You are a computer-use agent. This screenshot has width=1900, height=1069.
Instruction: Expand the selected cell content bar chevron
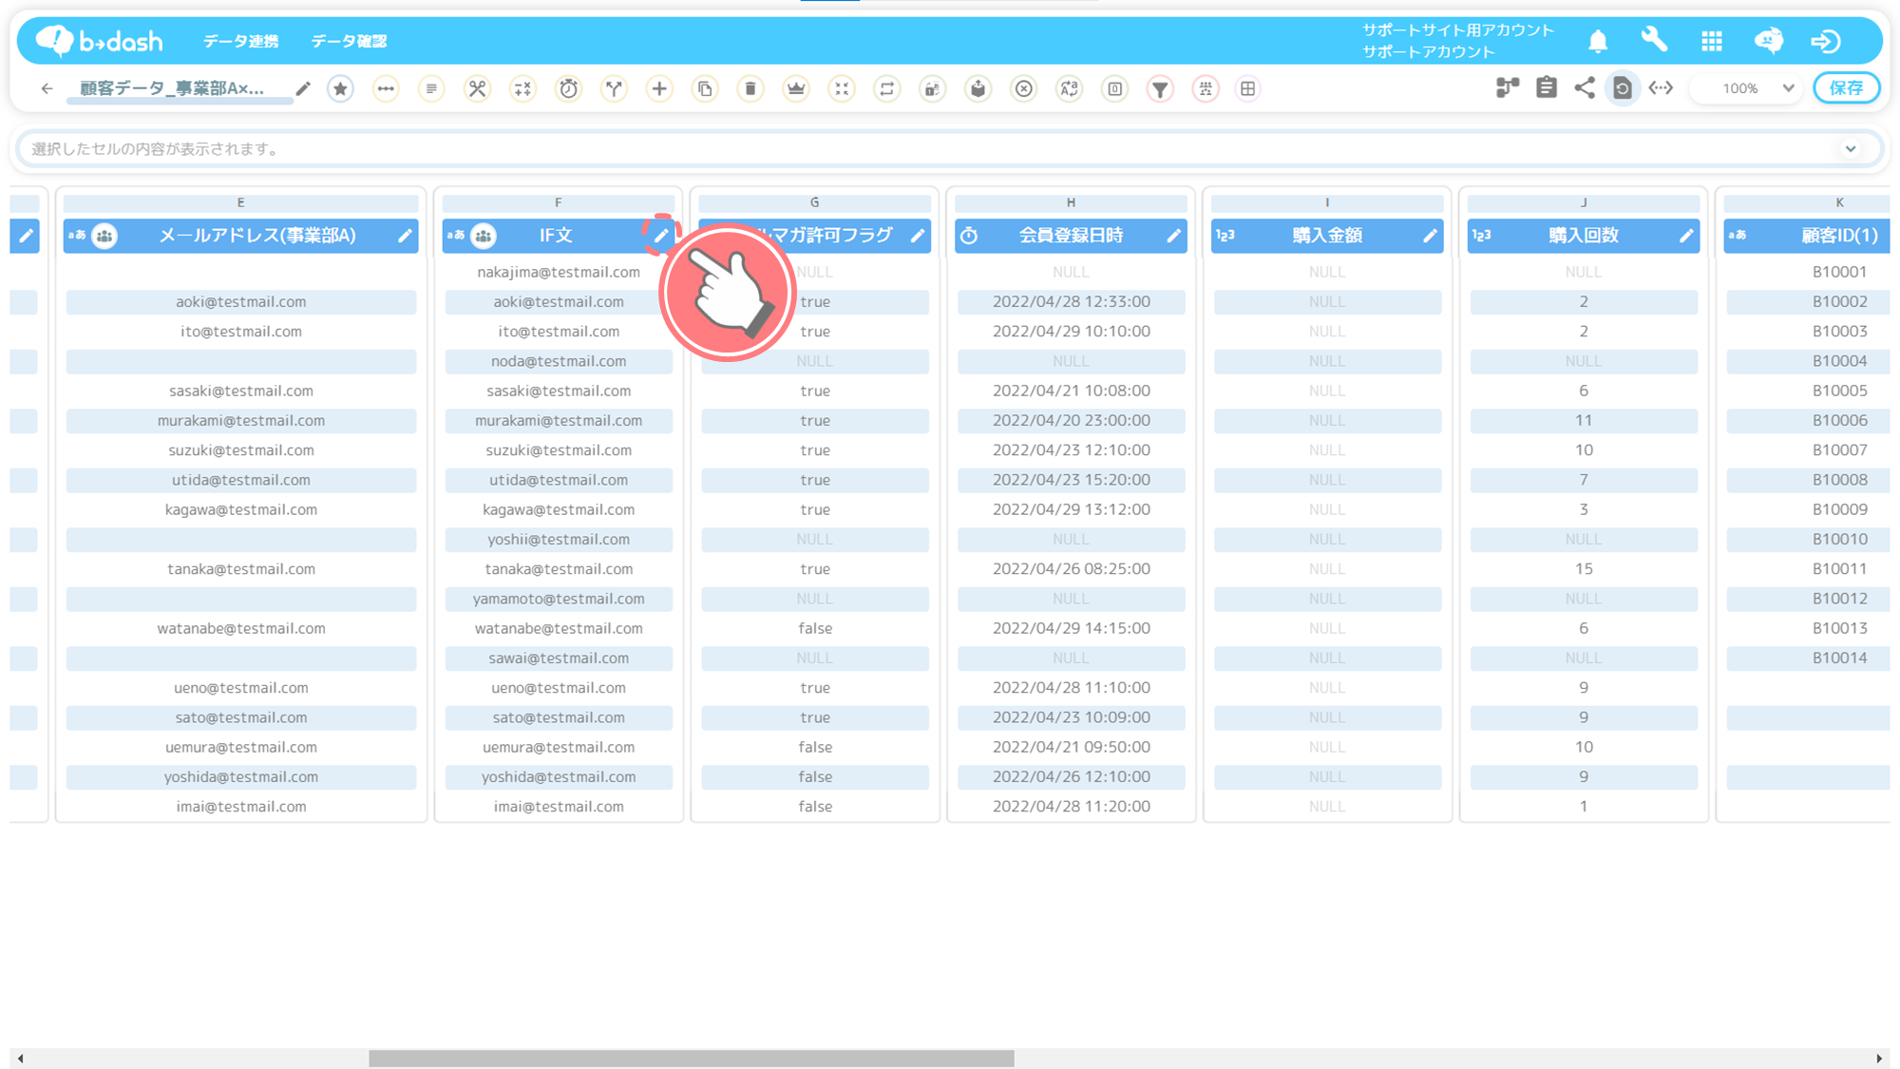click(x=1851, y=148)
